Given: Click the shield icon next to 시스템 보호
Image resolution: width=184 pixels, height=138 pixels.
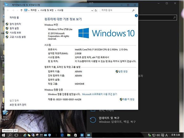Looking at the screenshot, I should pos(7,33).
